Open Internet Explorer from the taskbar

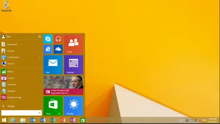(x=13, y=120)
